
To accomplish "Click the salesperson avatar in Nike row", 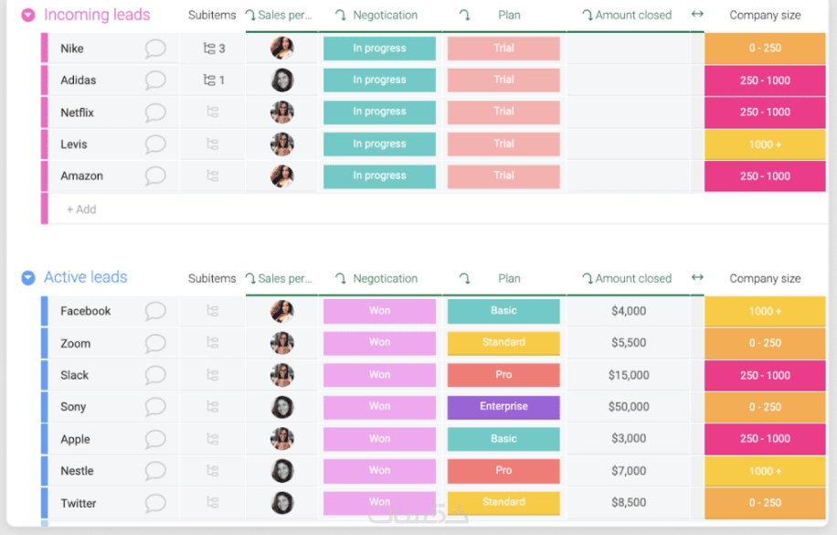I will pyautogui.click(x=282, y=48).
